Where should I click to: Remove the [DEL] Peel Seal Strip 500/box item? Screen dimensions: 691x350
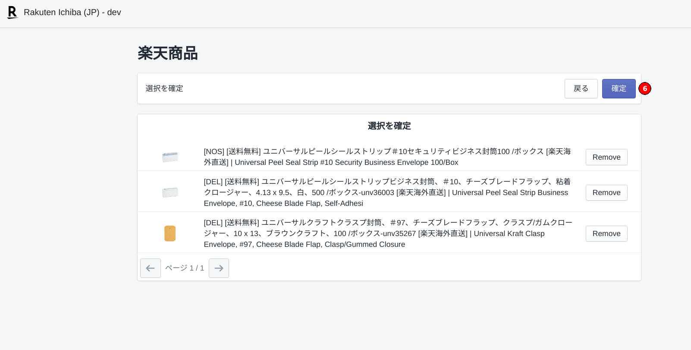point(606,192)
